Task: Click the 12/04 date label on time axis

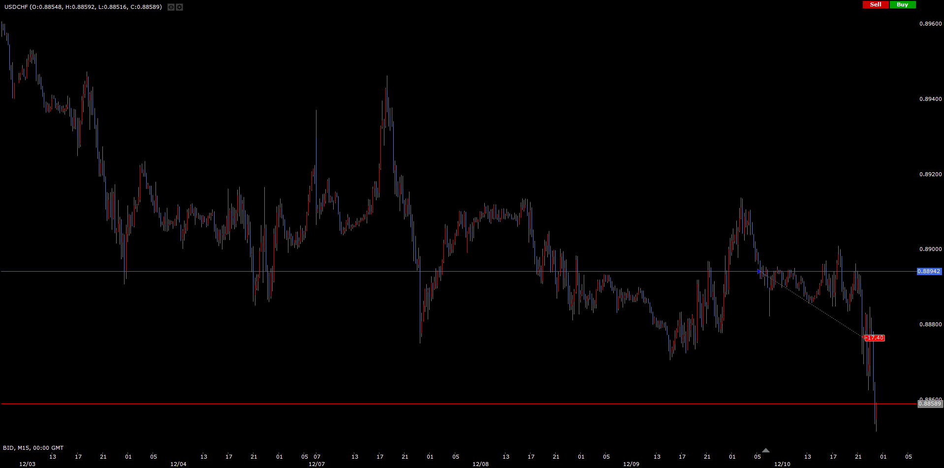Action: (178, 464)
